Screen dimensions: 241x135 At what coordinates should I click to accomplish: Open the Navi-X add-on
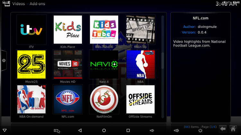click(104, 65)
